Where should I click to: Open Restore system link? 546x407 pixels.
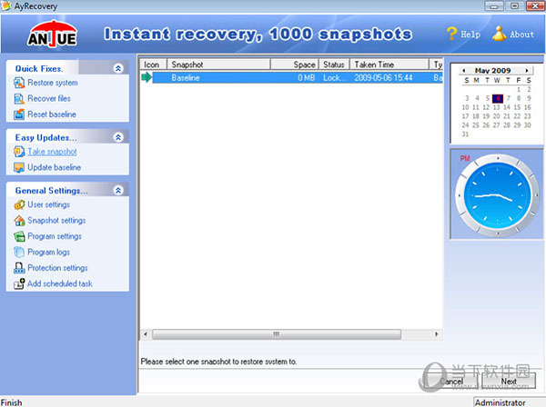(53, 83)
